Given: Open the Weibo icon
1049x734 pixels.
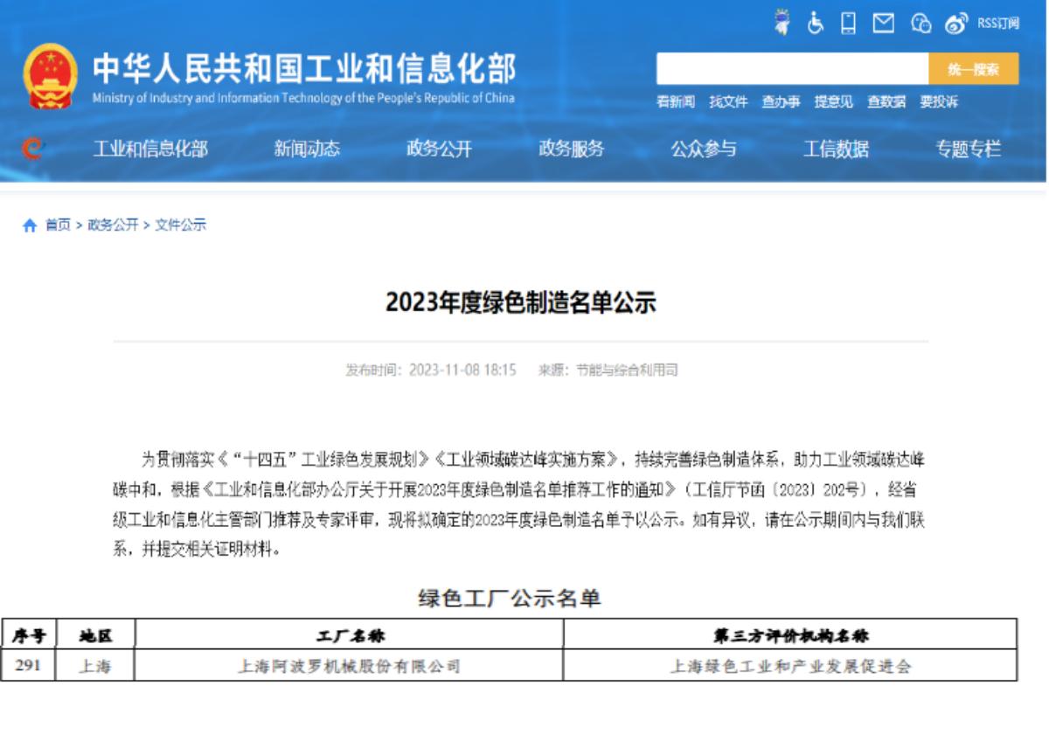Looking at the screenshot, I should (x=956, y=24).
